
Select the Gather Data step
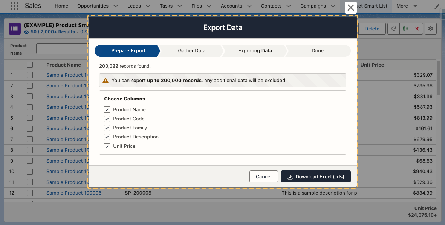191,51
